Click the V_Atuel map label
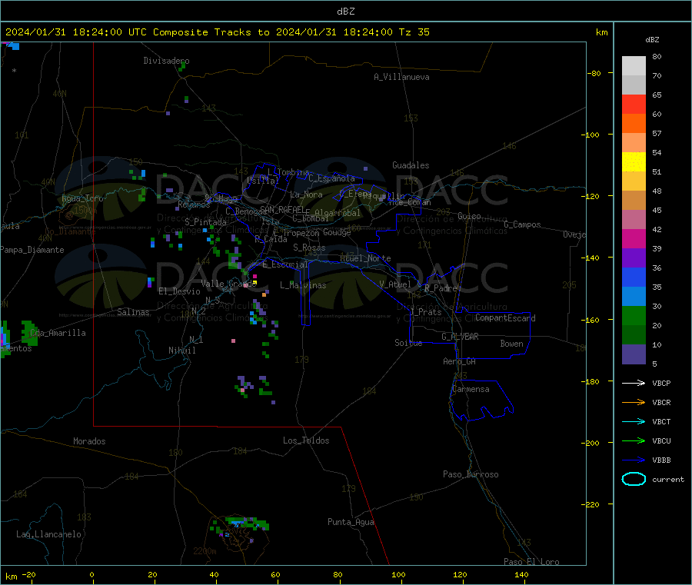This screenshot has width=692, height=585. 395,284
